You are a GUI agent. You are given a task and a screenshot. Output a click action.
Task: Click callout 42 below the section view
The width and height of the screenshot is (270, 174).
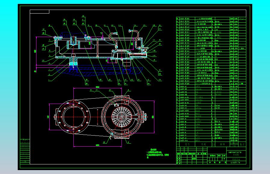(x=132, y=80)
